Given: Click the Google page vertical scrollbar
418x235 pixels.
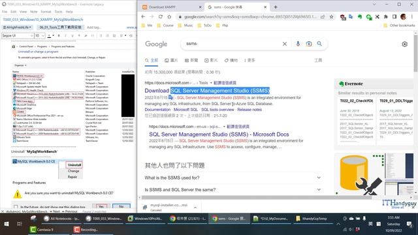Looking at the screenshot, I should tap(415, 54).
